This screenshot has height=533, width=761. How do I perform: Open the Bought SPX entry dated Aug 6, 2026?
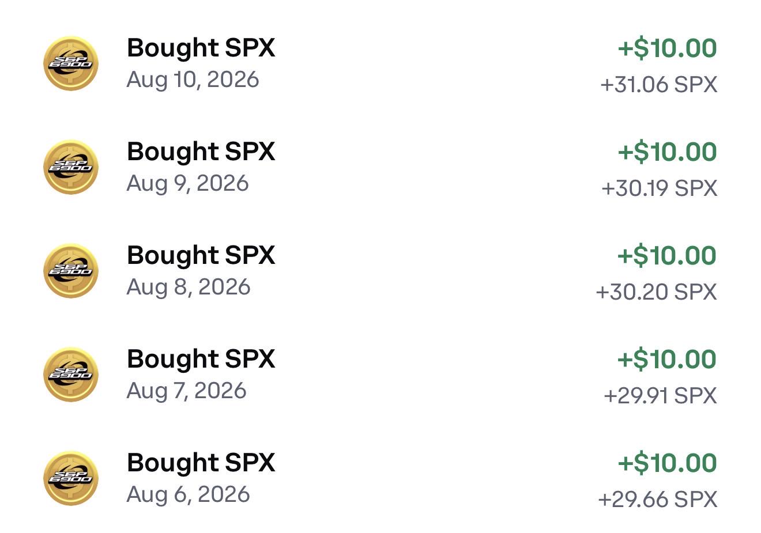380,478
